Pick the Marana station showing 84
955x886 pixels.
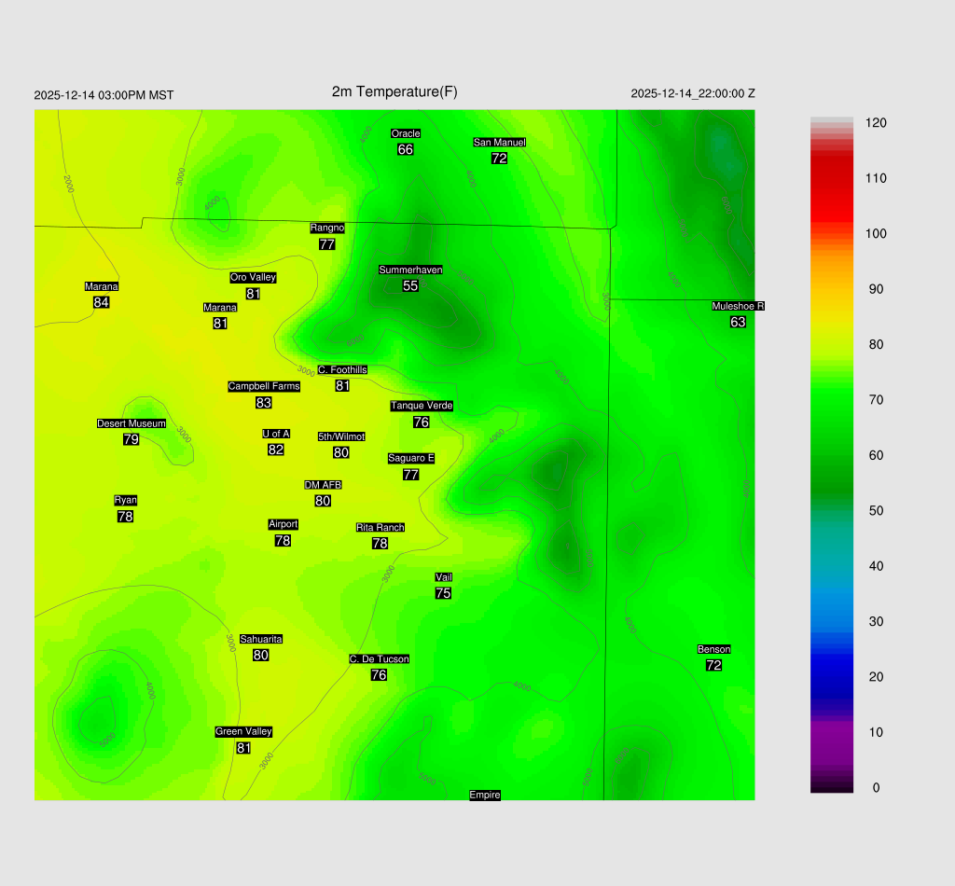pyautogui.click(x=102, y=302)
